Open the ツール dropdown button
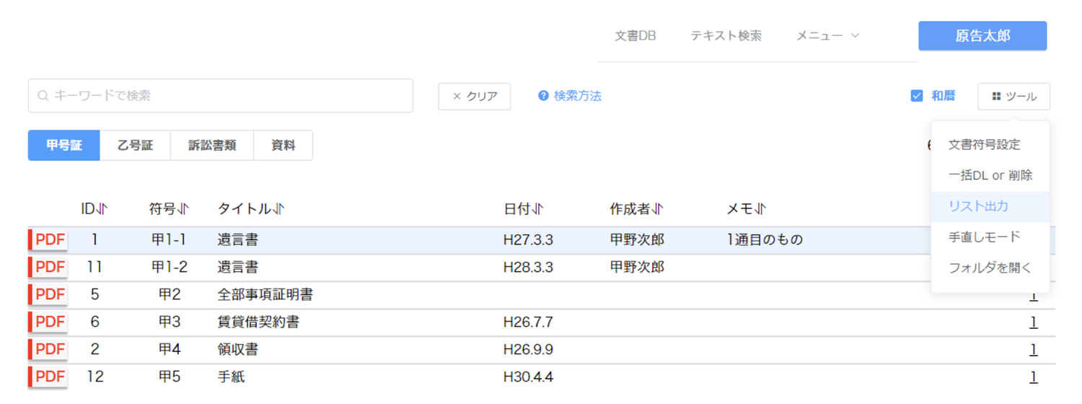 click(x=1013, y=97)
